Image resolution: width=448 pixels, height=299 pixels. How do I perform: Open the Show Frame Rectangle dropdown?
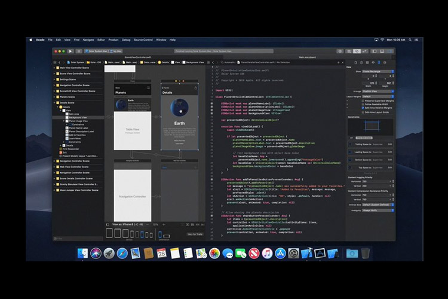tap(378, 72)
